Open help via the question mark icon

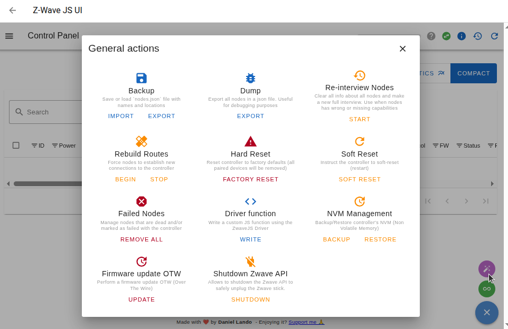[x=431, y=36]
